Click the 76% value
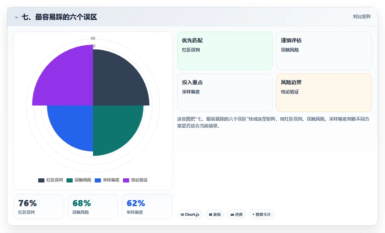Image resolution: width=385 pixels, height=233 pixels. click(x=27, y=203)
